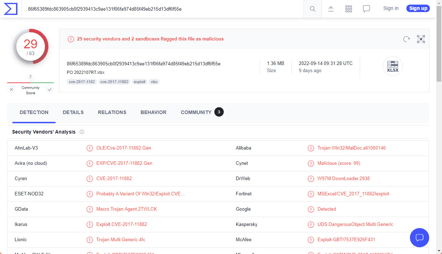Screen dimensions: 442x254
Task: Click the file upload icon
Action: point(331,9)
